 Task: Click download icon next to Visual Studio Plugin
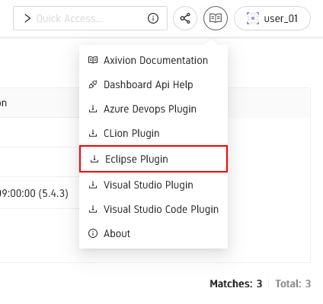pyautogui.click(x=93, y=185)
